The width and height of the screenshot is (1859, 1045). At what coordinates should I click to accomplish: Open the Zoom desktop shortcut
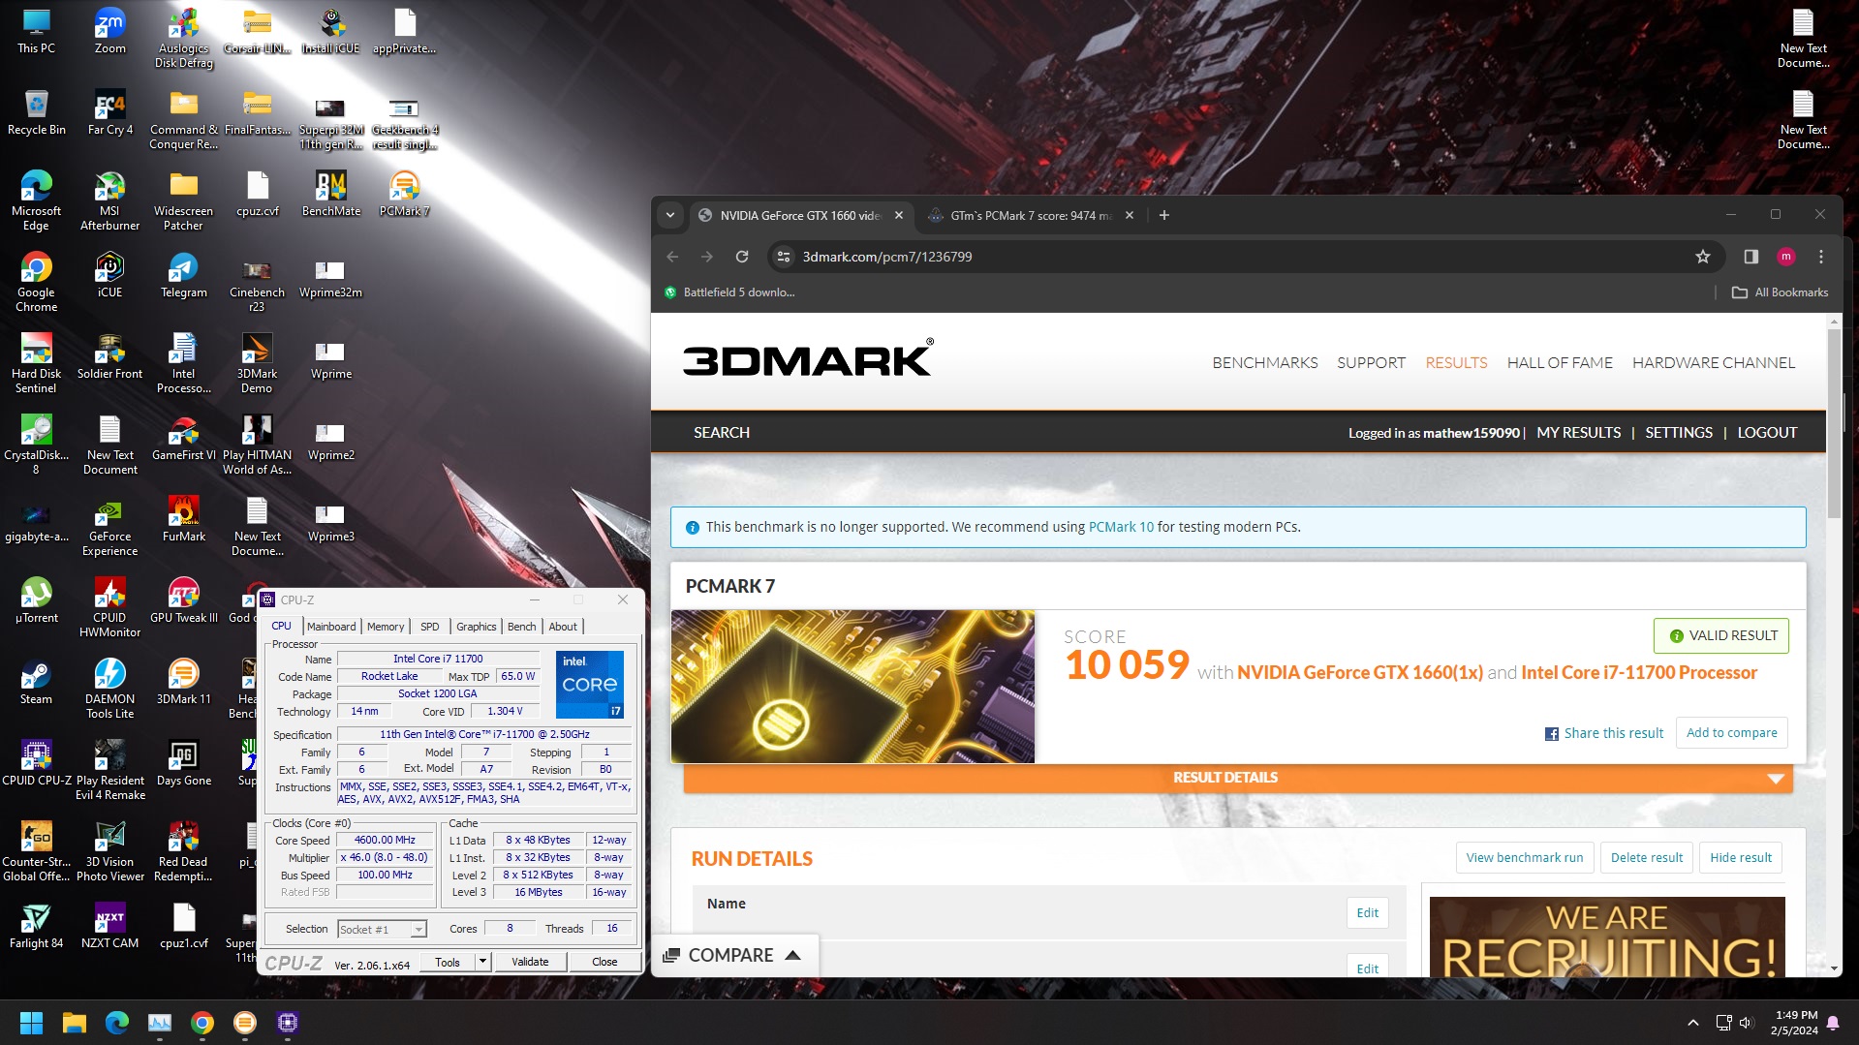pyautogui.click(x=109, y=32)
